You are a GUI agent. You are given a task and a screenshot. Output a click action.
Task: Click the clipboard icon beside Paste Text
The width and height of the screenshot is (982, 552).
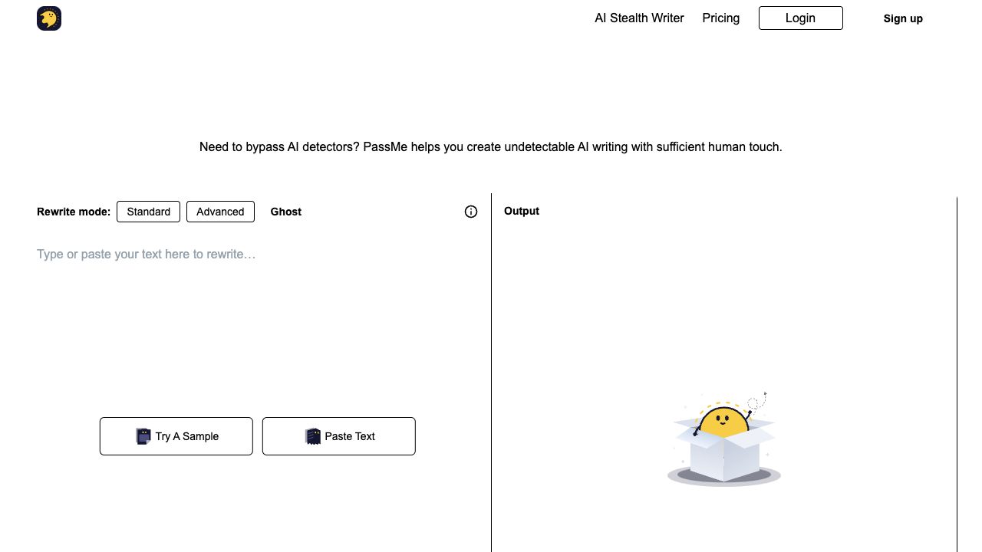pyautogui.click(x=312, y=436)
